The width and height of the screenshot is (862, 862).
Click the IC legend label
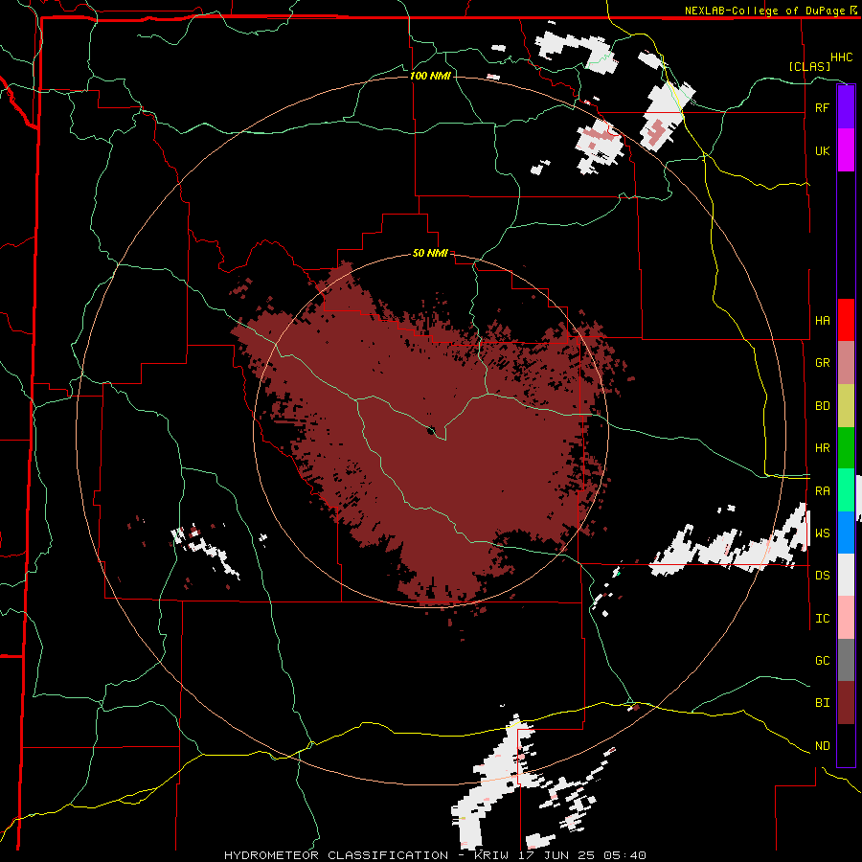tap(822, 619)
